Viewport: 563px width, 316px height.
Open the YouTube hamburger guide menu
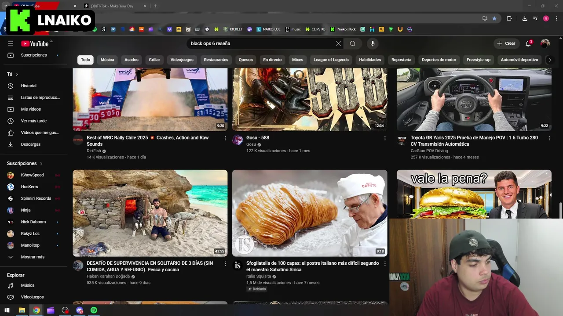click(x=11, y=43)
